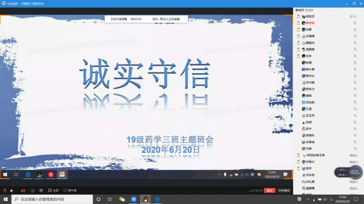
Task: Turn on the camera in call controls
Action: [x=23, y=191]
